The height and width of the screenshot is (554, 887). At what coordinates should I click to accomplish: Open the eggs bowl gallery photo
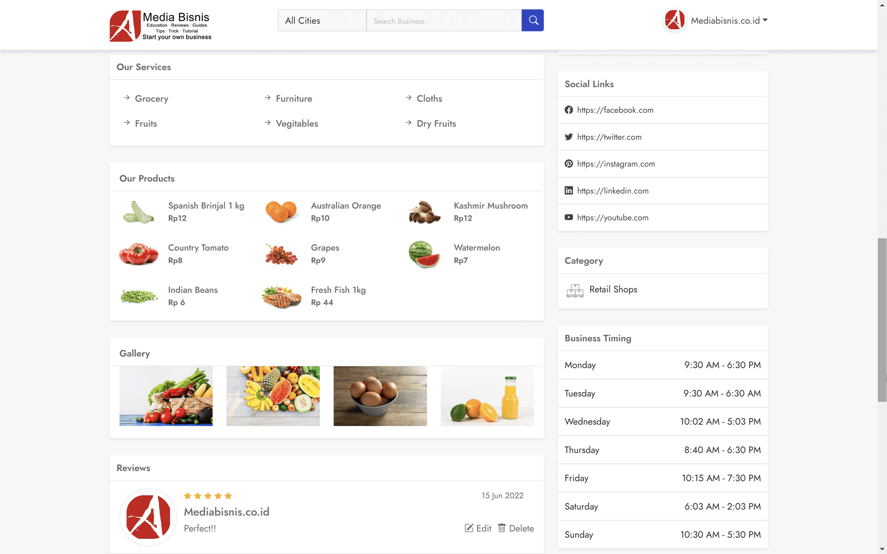380,396
